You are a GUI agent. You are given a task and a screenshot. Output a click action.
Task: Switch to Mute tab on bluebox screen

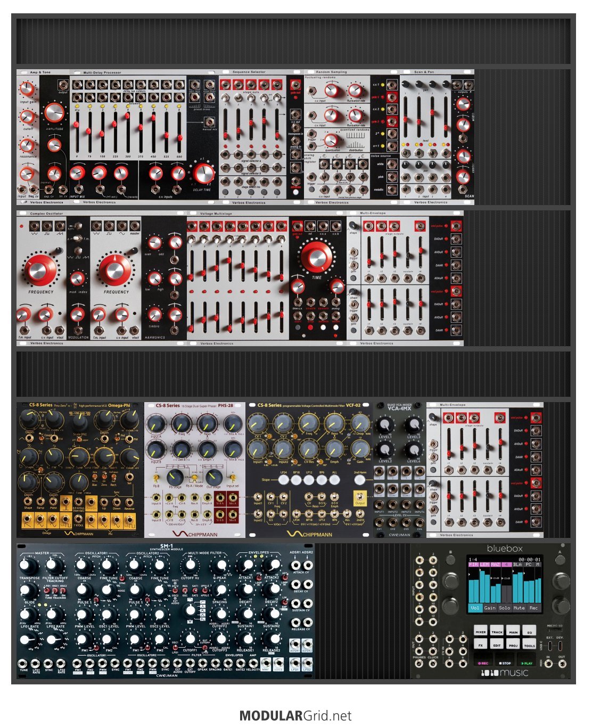519,608
